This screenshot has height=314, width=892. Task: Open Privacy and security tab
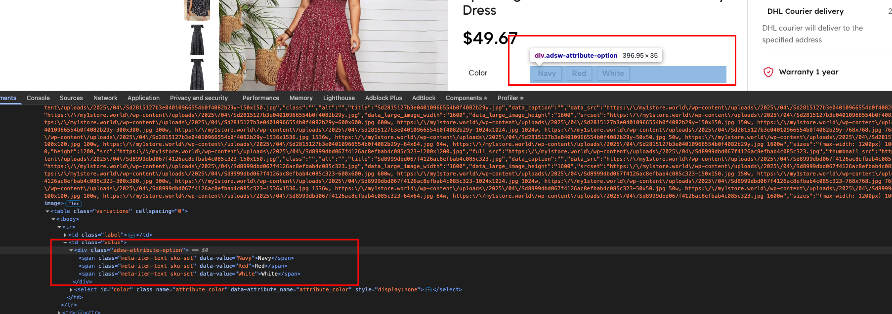[x=199, y=98]
